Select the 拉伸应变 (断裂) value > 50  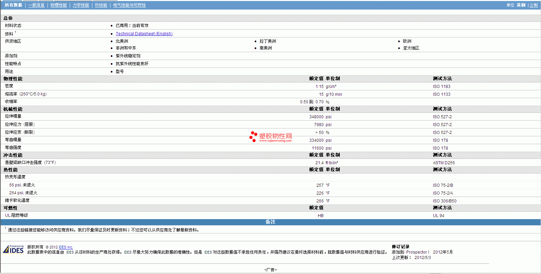tap(319, 133)
